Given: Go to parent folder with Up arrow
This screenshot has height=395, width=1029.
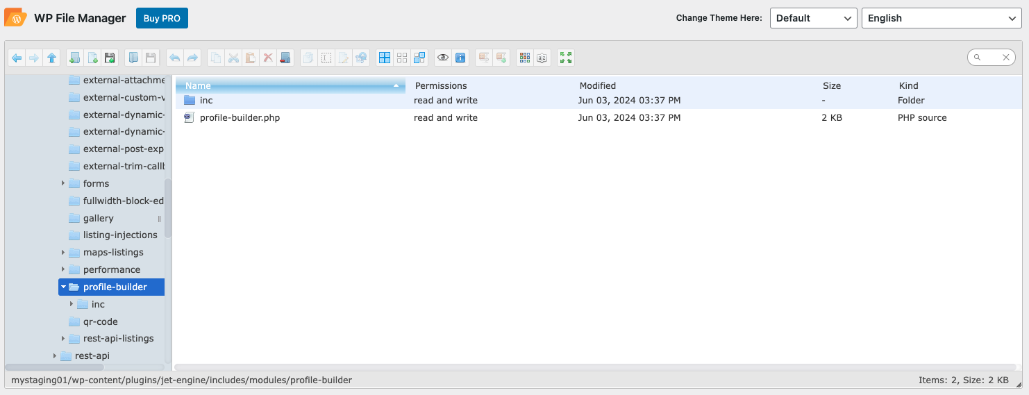Looking at the screenshot, I should pos(52,58).
